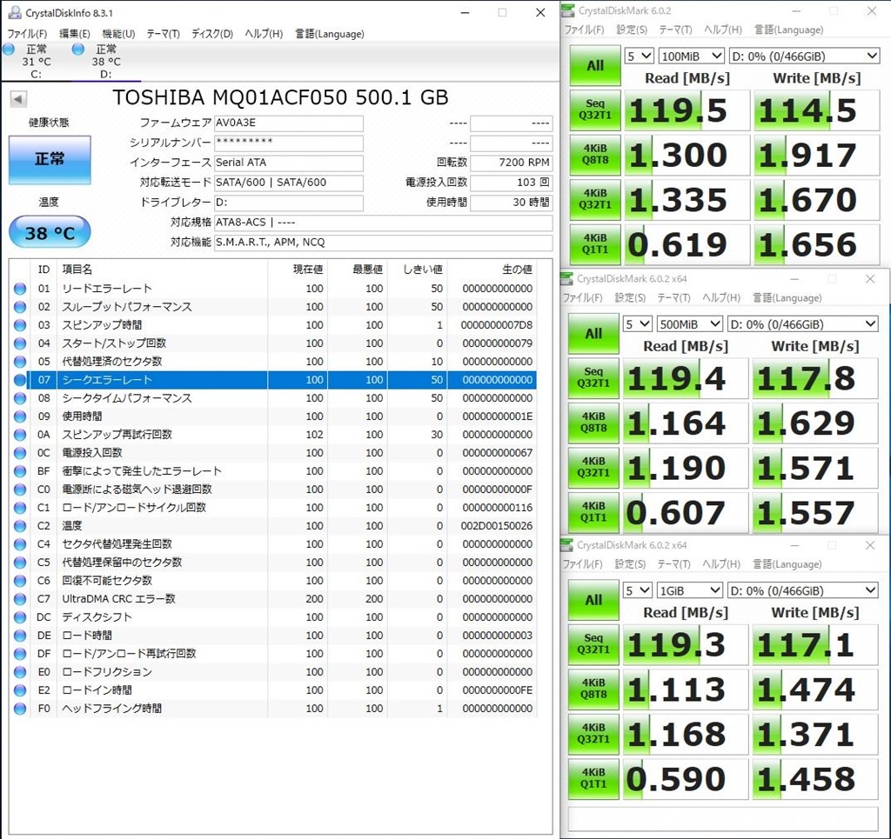The width and height of the screenshot is (891, 839).
Task: Click the Seq write result 117.8 in the 500MiB window
Action: [x=814, y=378]
